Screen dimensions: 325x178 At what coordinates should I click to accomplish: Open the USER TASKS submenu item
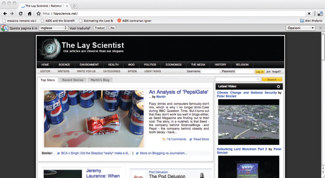coord(153,71)
